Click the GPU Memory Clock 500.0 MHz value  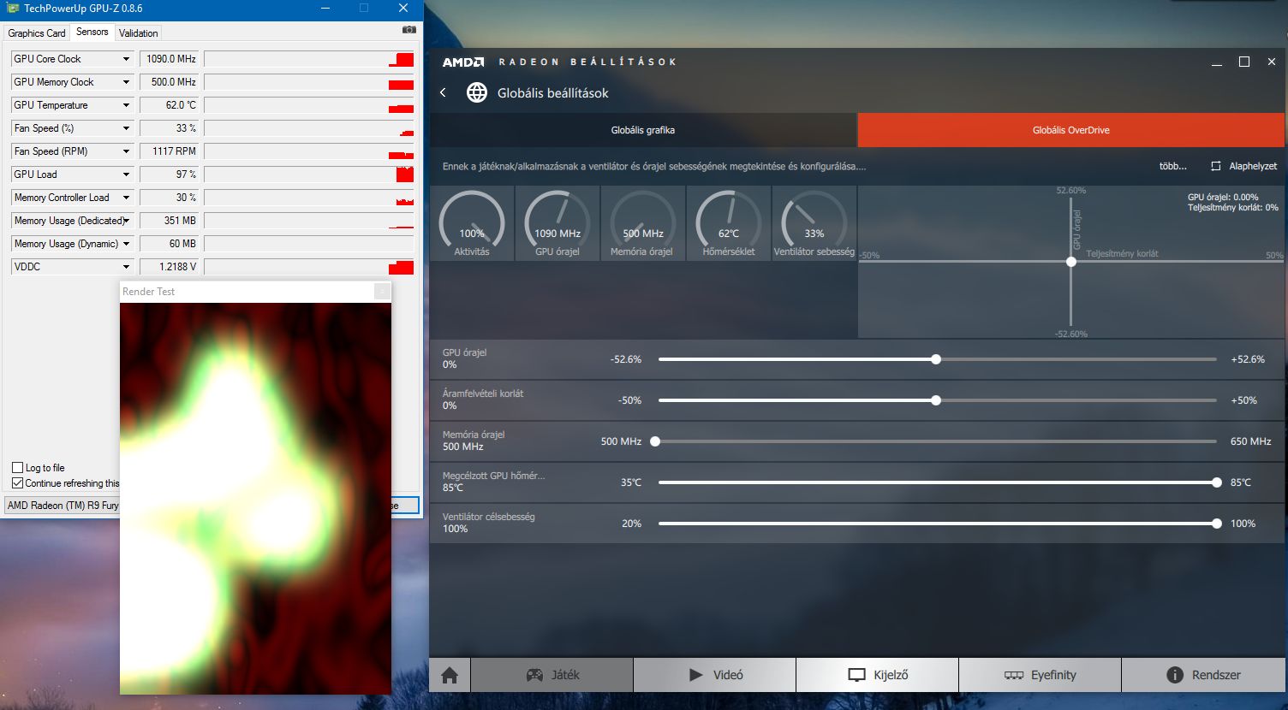pos(169,82)
